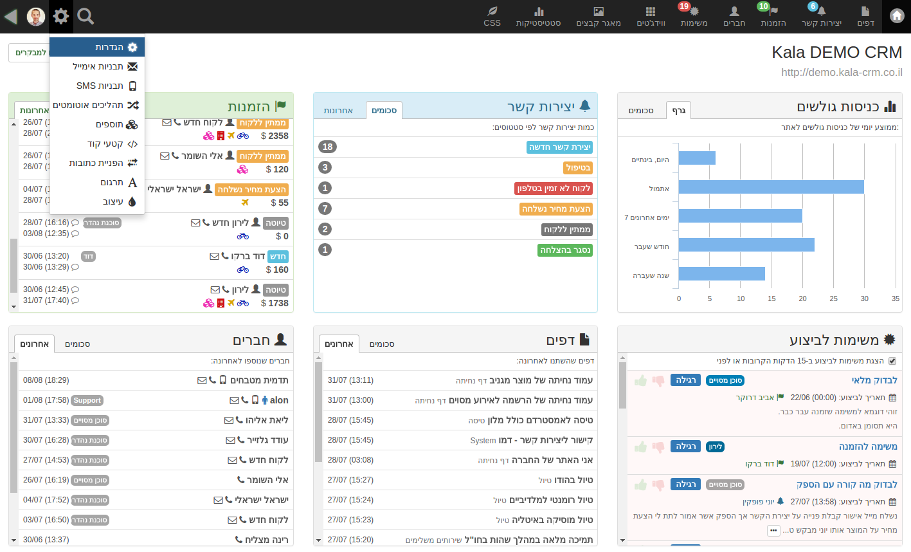The width and height of the screenshot is (911, 552).
Task: Open the demo.kala-crm.co.il link
Action: (x=842, y=72)
